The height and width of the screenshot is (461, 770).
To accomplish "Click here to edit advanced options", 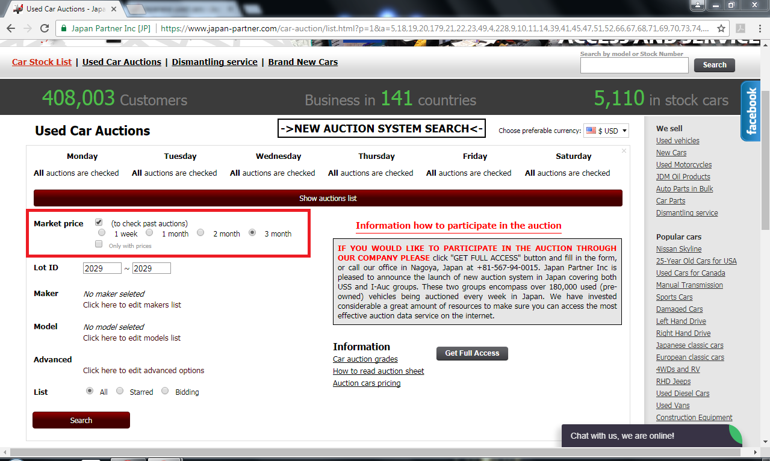I will pos(143,370).
